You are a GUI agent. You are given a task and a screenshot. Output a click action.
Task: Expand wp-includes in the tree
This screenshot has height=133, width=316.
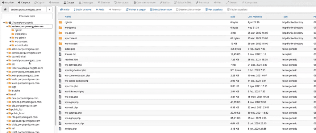point(10,45)
